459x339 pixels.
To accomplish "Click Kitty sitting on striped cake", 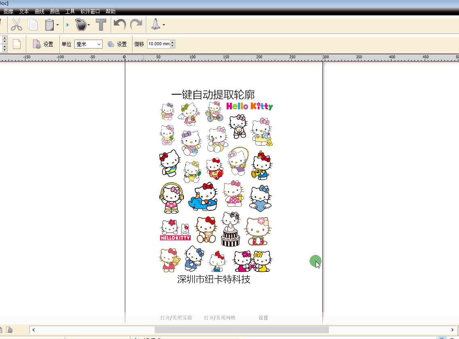I will point(231,229).
